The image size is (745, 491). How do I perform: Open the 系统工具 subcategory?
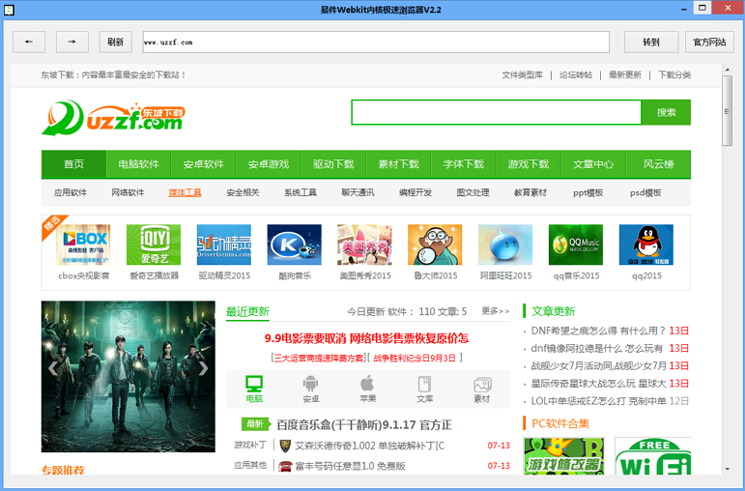301,192
